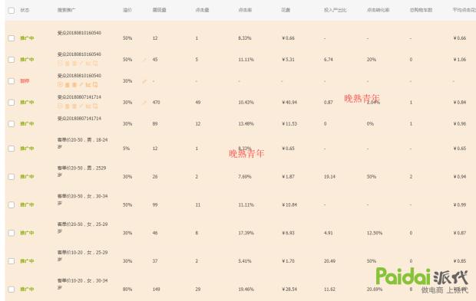The image size is (476, 301).
Task: Click the click-rate value 13.48%
Action: click(246, 124)
